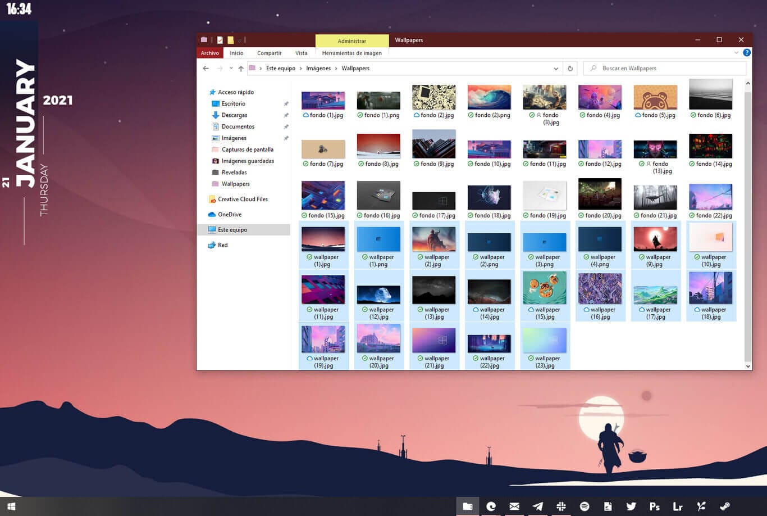Go up to the Imágenes folder with up arrow
Viewport: 767px width, 516px height.
point(241,68)
